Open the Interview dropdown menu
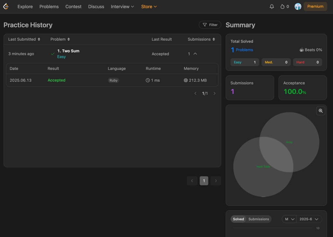 pos(122,7)
